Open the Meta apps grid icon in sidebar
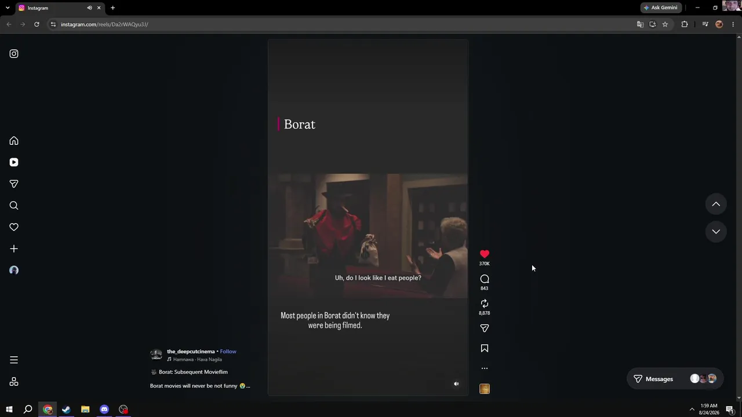The height and width of the screenshot is (417, 742). (x=14, y=382)
